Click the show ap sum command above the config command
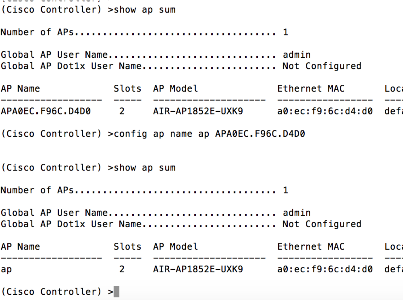408x300 pixels. click(144, 10)
